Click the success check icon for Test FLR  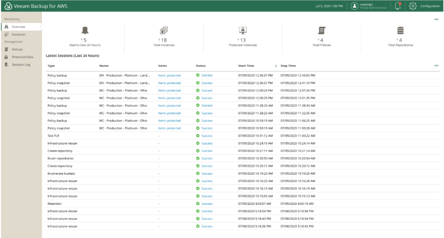pyautogui.click(x=198, y=136)
